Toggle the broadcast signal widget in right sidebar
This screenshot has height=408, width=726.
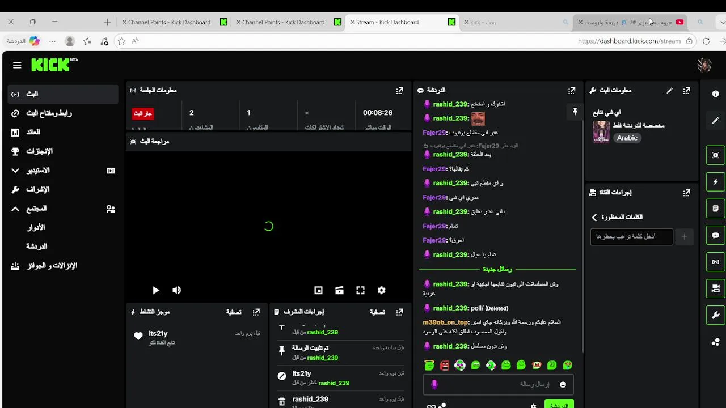click(715, 262)
